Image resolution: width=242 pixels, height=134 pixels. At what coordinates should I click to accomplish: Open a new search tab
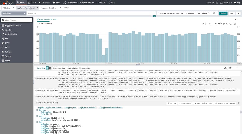[67, 8]
